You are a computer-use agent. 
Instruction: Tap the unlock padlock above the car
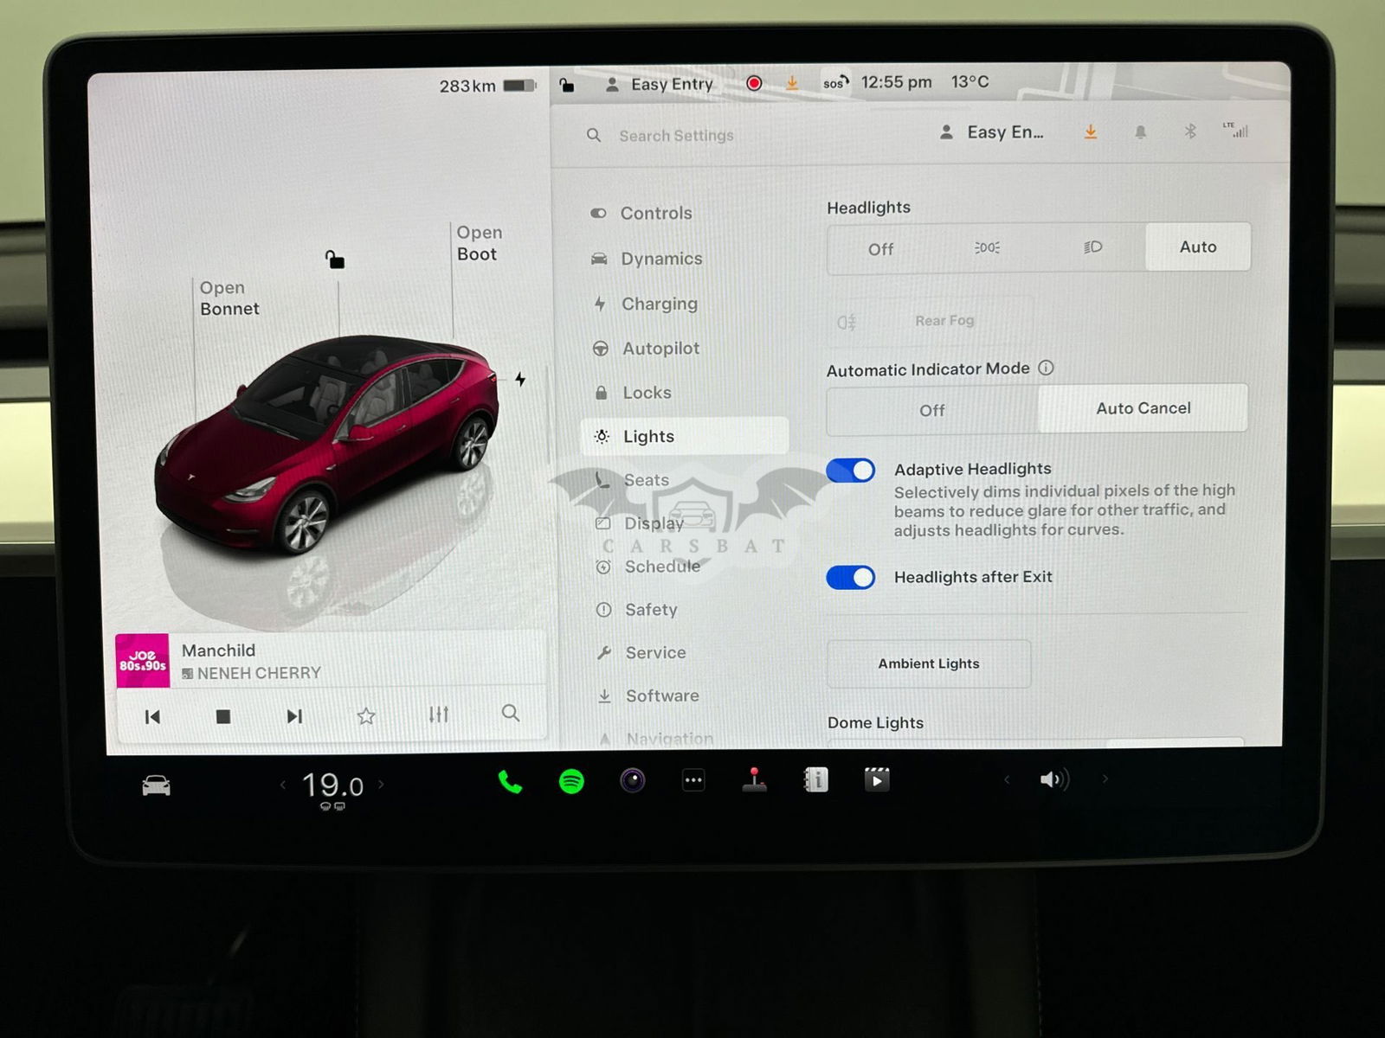(x=335, y=259)
